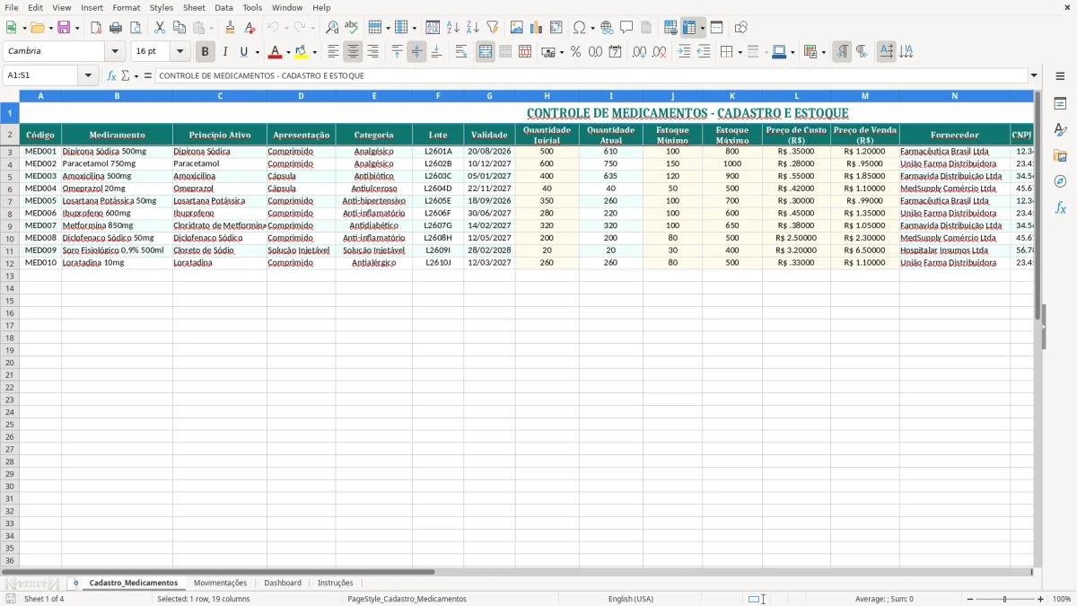The height and width of the screenshot is (606, 1077).
Task: Open the font size 16 pt dropdown
Action: pyautogui.click(x=179, y=52)
